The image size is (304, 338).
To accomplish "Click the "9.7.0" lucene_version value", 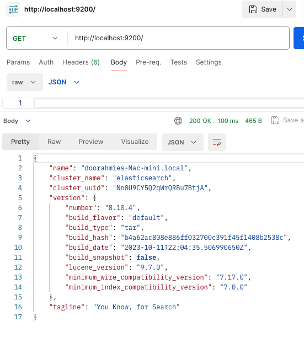I will 150,267.
